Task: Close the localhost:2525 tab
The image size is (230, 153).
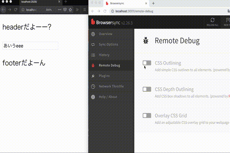Action: [x=59, y=2]
